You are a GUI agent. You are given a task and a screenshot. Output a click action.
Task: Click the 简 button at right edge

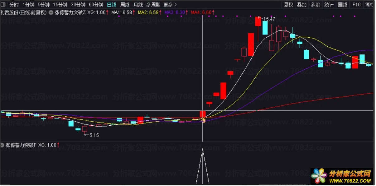coord(370,5)
